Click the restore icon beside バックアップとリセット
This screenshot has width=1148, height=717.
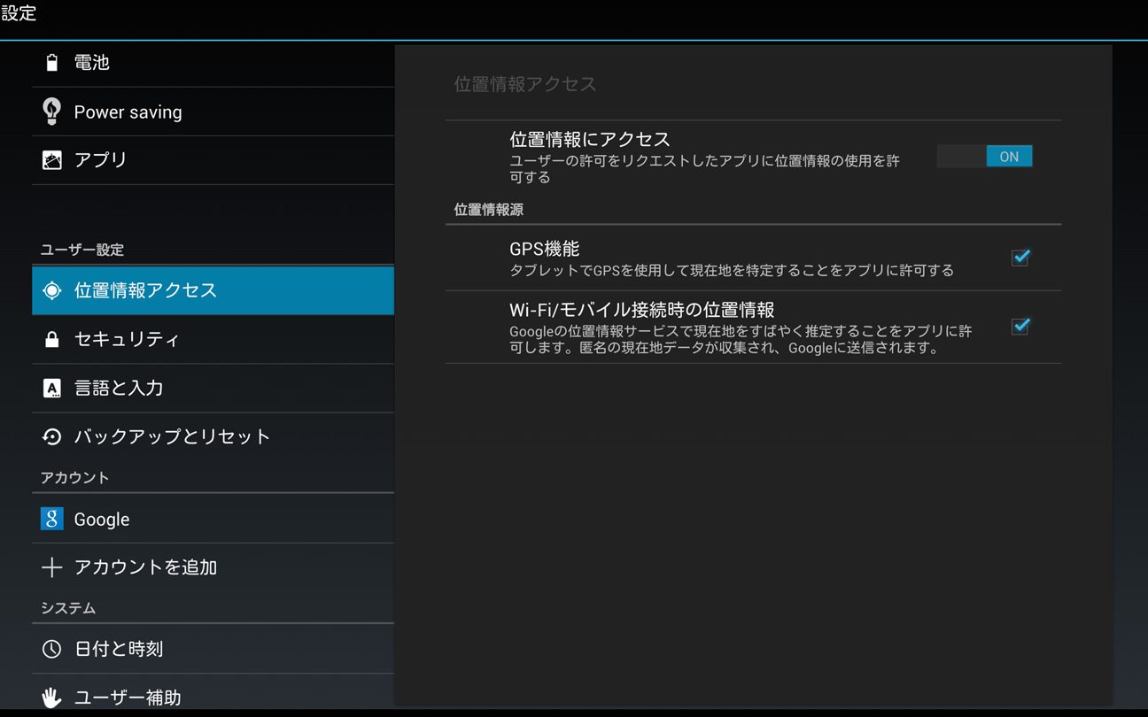tap(52, 436)
